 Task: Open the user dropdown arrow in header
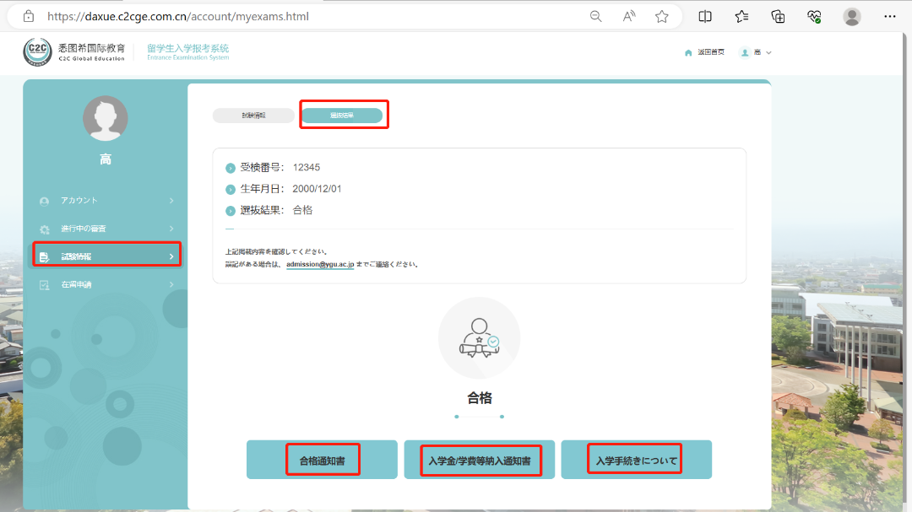(x=769, y=53)
